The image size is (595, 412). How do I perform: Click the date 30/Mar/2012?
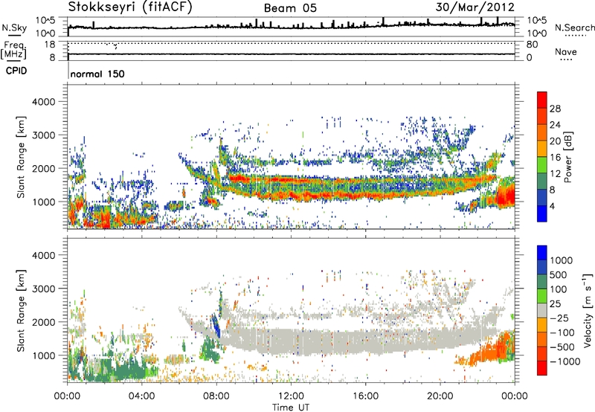tap(475, 7)
